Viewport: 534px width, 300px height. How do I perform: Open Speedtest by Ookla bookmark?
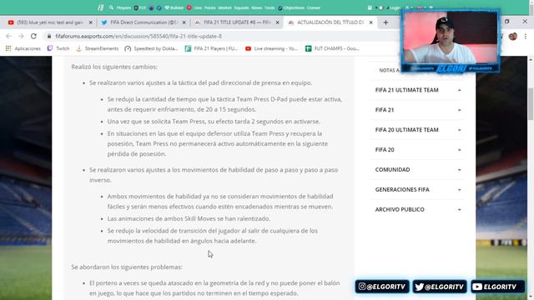tap(151, 48)
